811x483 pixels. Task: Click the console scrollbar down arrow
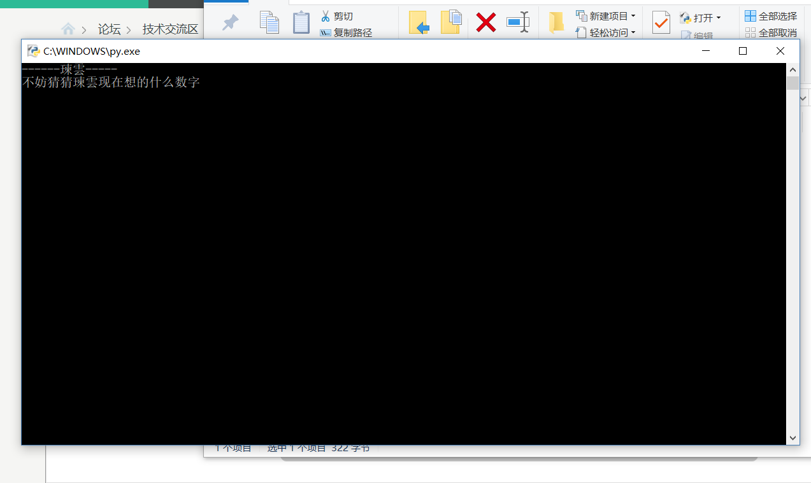point(793,438)
